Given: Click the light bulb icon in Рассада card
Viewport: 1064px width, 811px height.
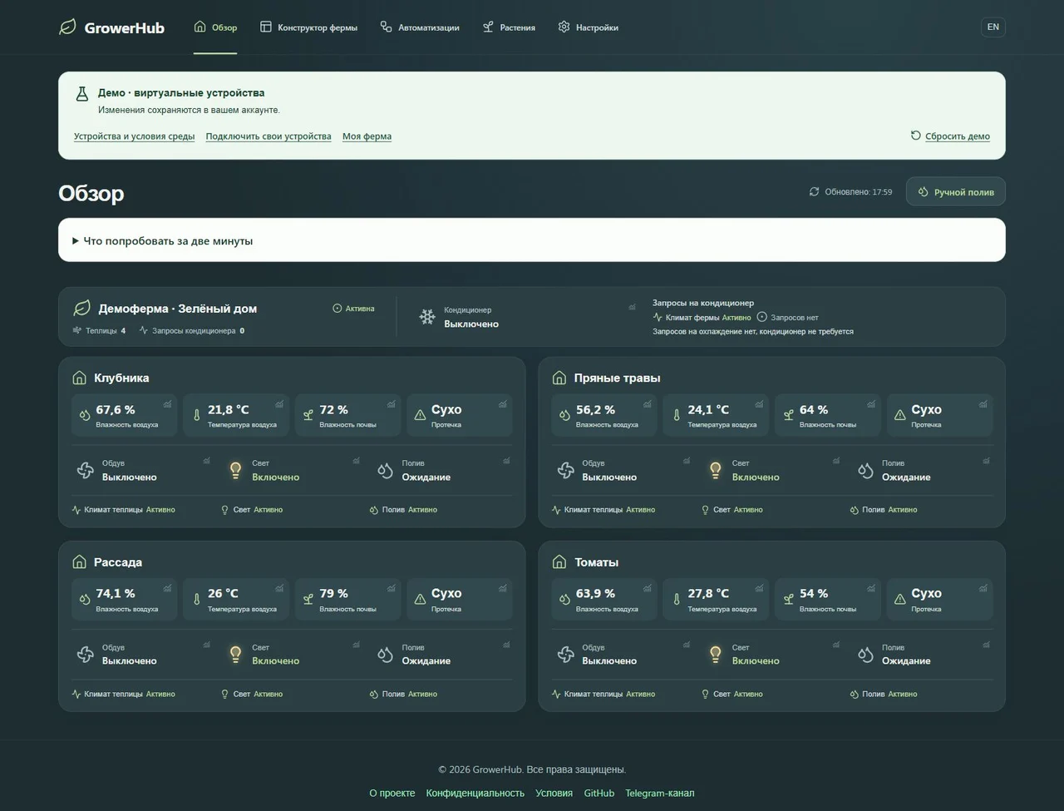Looking at the screenshot, I should (236, 655).
